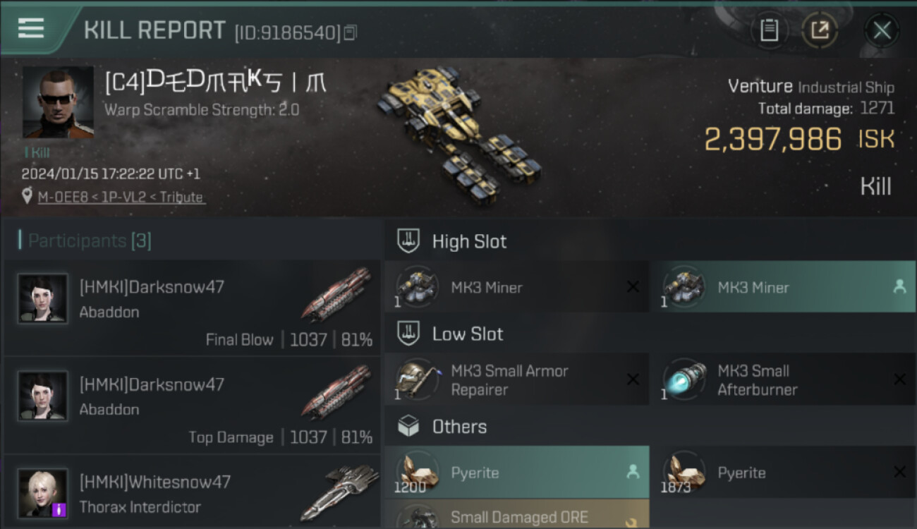Open the victim pilot portrait

pyautogui.click(x=58, y=102)
